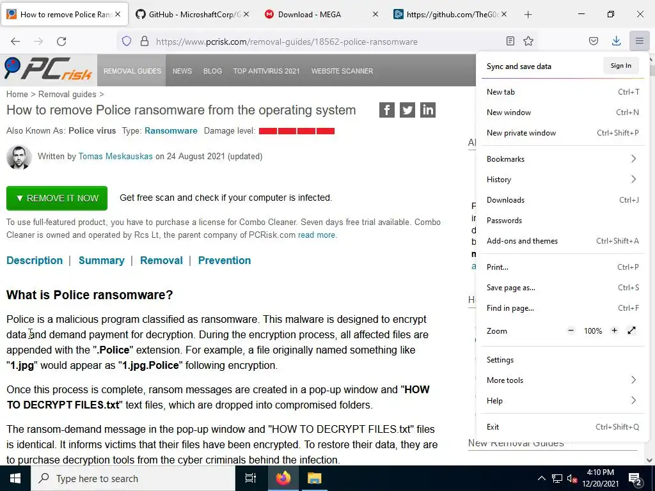Screen dimensions: 655x491
Task: Click the muted volume tray icon
Action: pos(572,478)
